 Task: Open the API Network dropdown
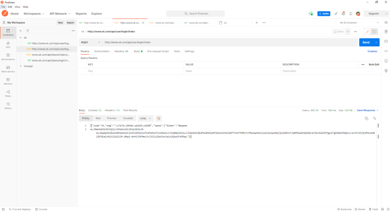(60, 14)
